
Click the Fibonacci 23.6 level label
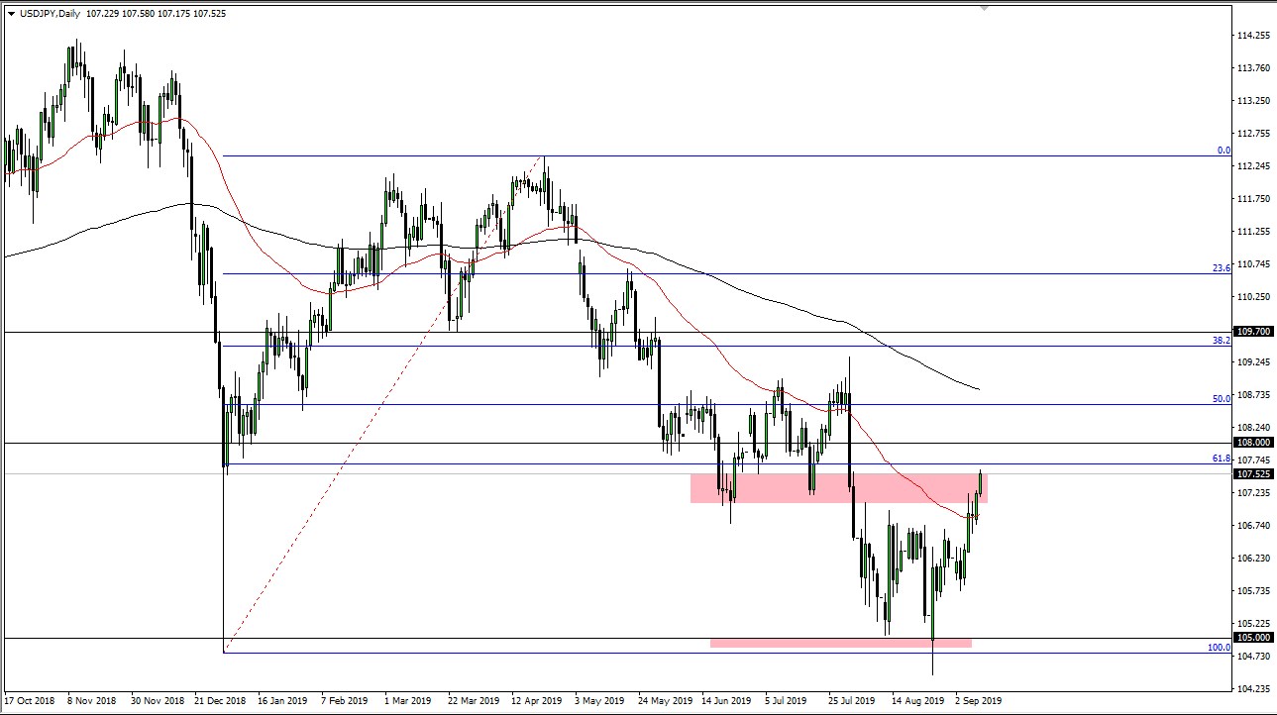[x=1221, y=267]
